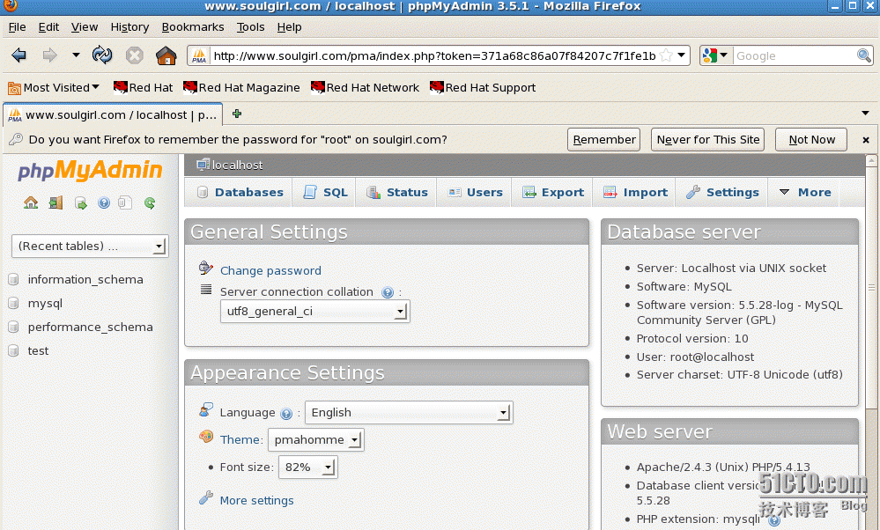Reload the page with Firefox refresh icon

click(102, 55)
